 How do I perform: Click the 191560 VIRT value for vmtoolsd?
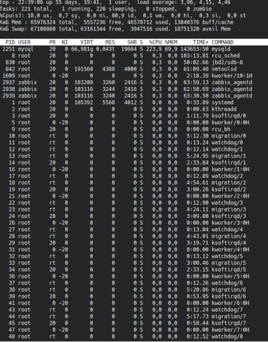click(x=84, y=69)
